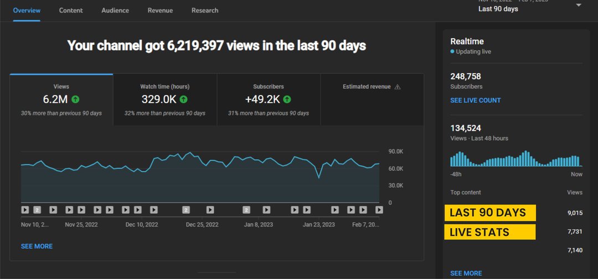This screenshot has height=279, width=598.
Task: Click the '30% more than previous 90 days' text
Action: coord(61,113)
